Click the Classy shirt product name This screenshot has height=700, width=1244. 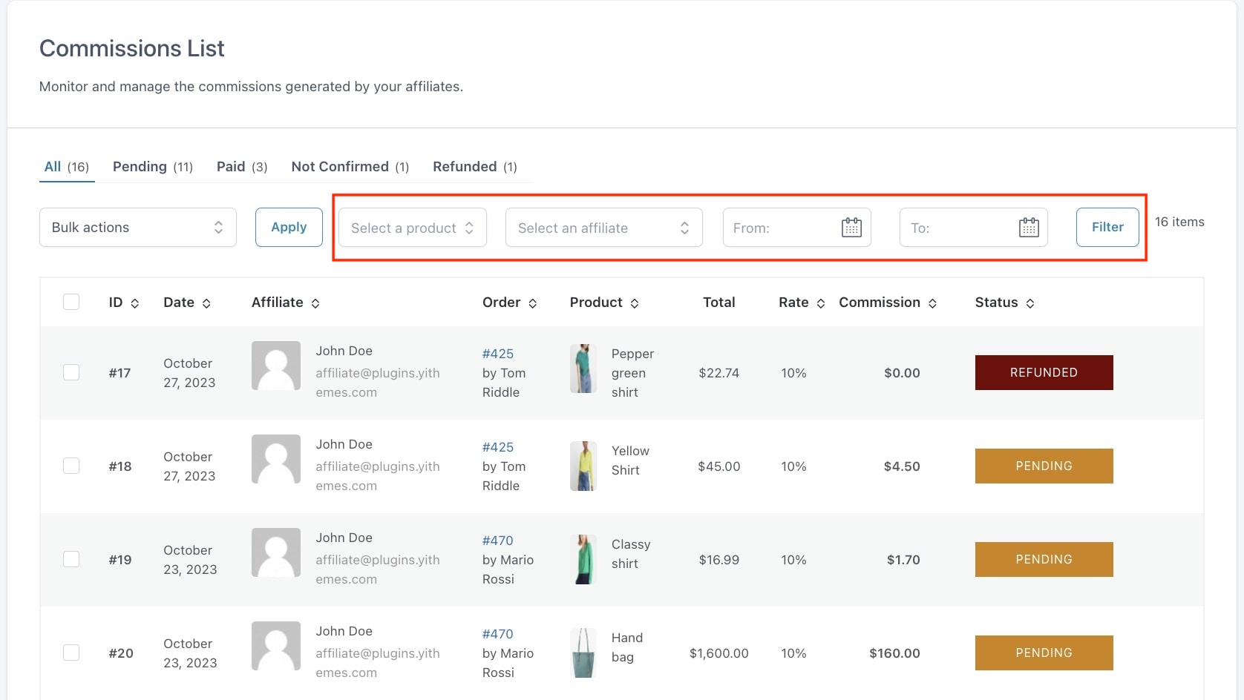[631, 554]
